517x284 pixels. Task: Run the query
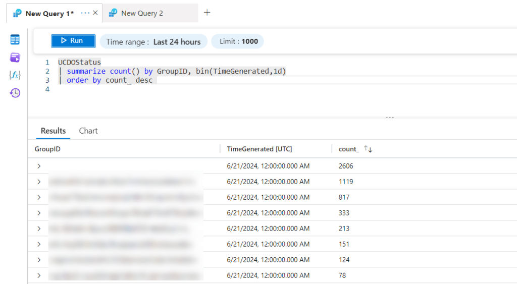point(73,41)
